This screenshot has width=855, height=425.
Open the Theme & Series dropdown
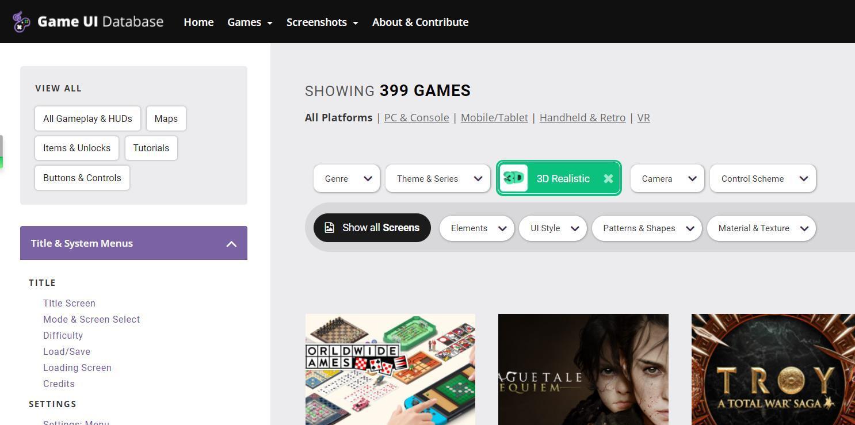(x=438, y=178)
